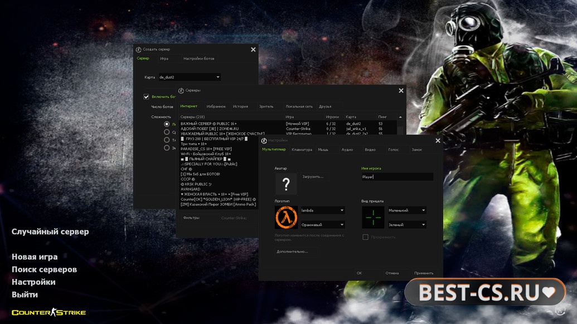Open the Видео tab
The image size is (577, 324).
pos(370,150)
